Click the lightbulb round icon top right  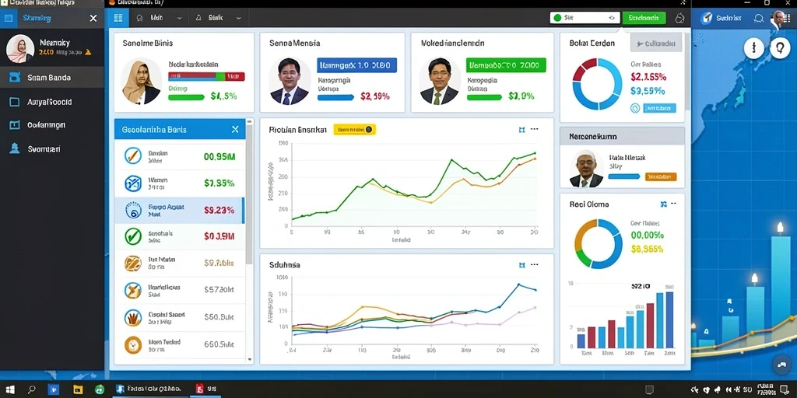point(779,48)
